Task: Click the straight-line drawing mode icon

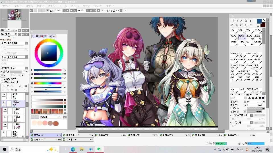Action: point(125,10)
